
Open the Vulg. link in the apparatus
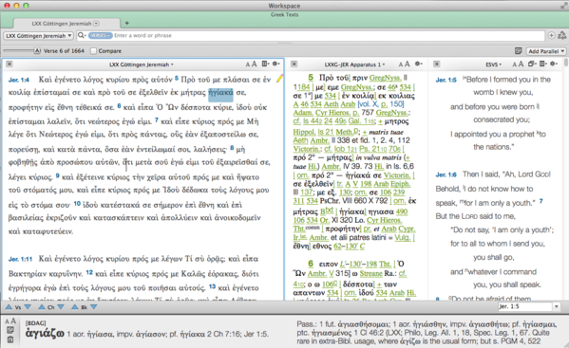[403, 238]
